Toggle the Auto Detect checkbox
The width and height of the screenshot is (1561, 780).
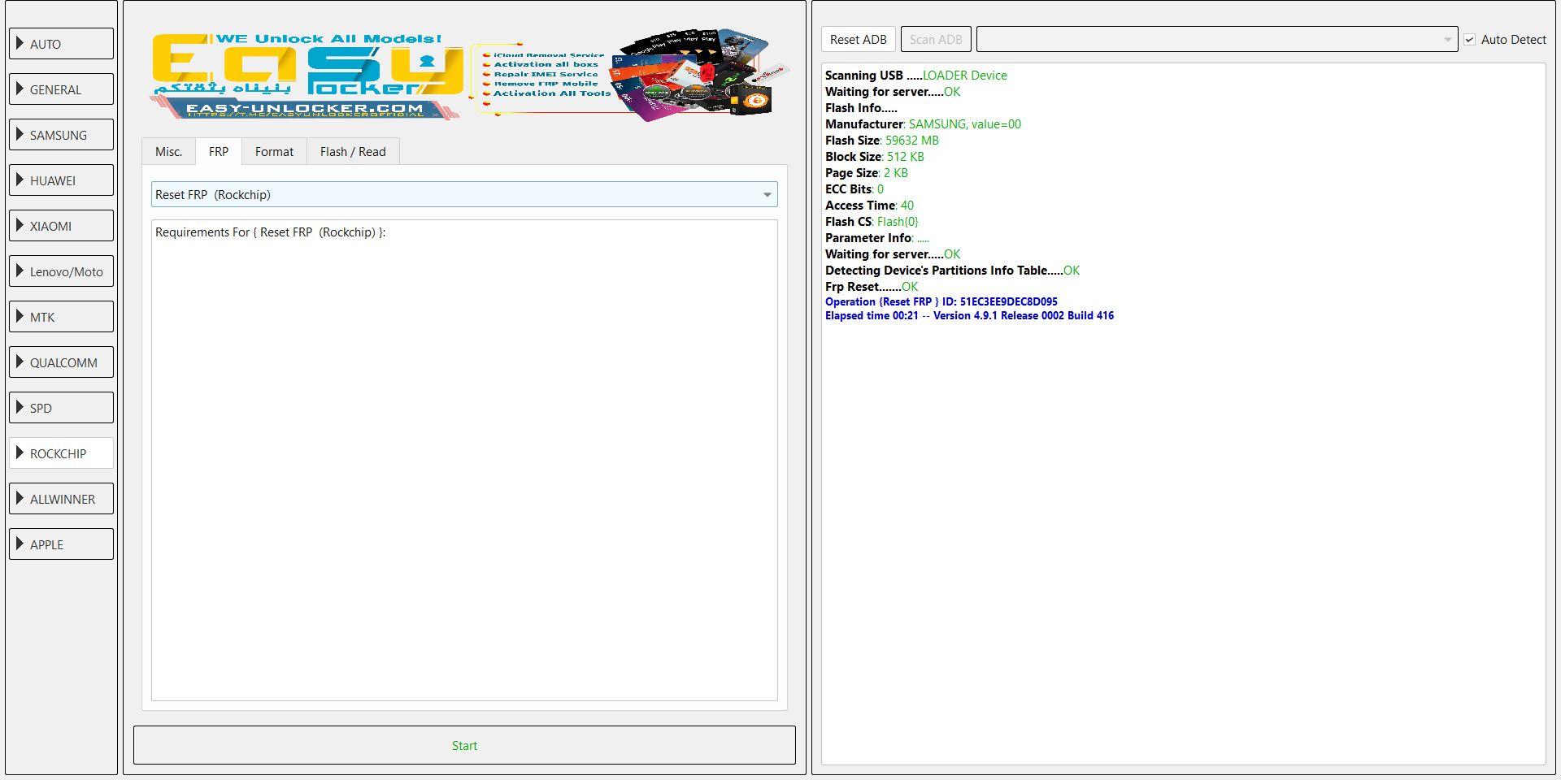[x=1471, y=39]
